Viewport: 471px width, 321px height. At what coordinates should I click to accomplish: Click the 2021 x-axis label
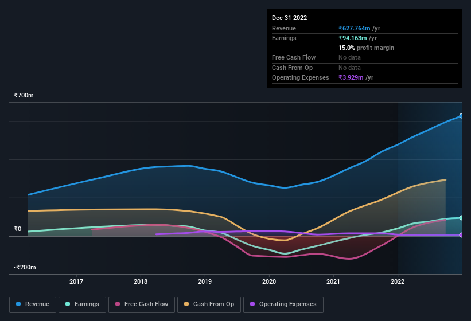pos(333,281)
